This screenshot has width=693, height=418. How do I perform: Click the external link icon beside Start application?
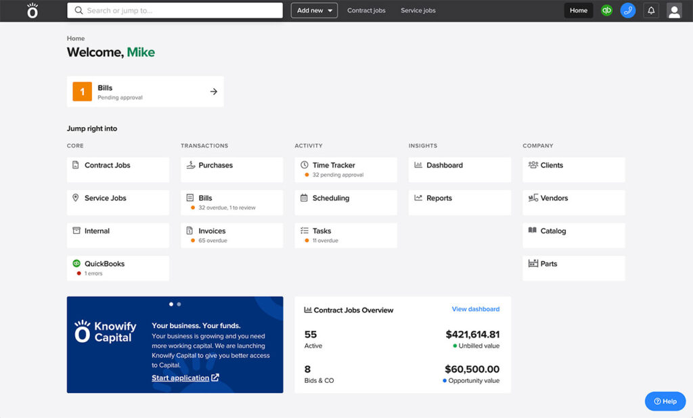[x=215, y=377]
